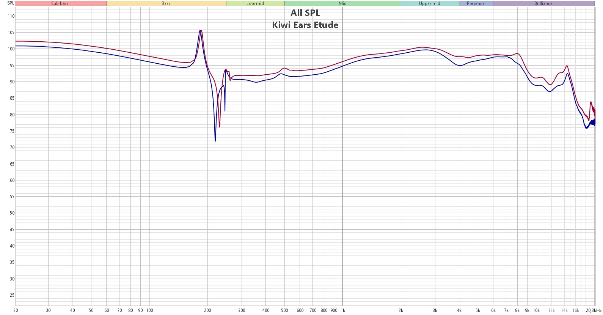This screenshot has width=603, height=315.
Task: Click the 20 Hz axis start label
Action: (x=16, y=310)
